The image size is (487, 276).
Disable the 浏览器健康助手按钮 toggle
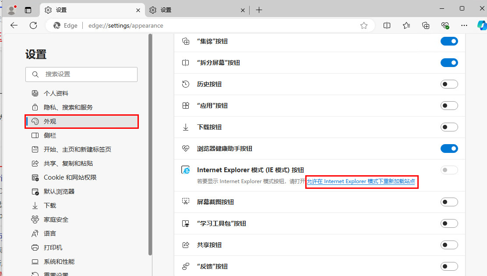(x=449, y=149)
